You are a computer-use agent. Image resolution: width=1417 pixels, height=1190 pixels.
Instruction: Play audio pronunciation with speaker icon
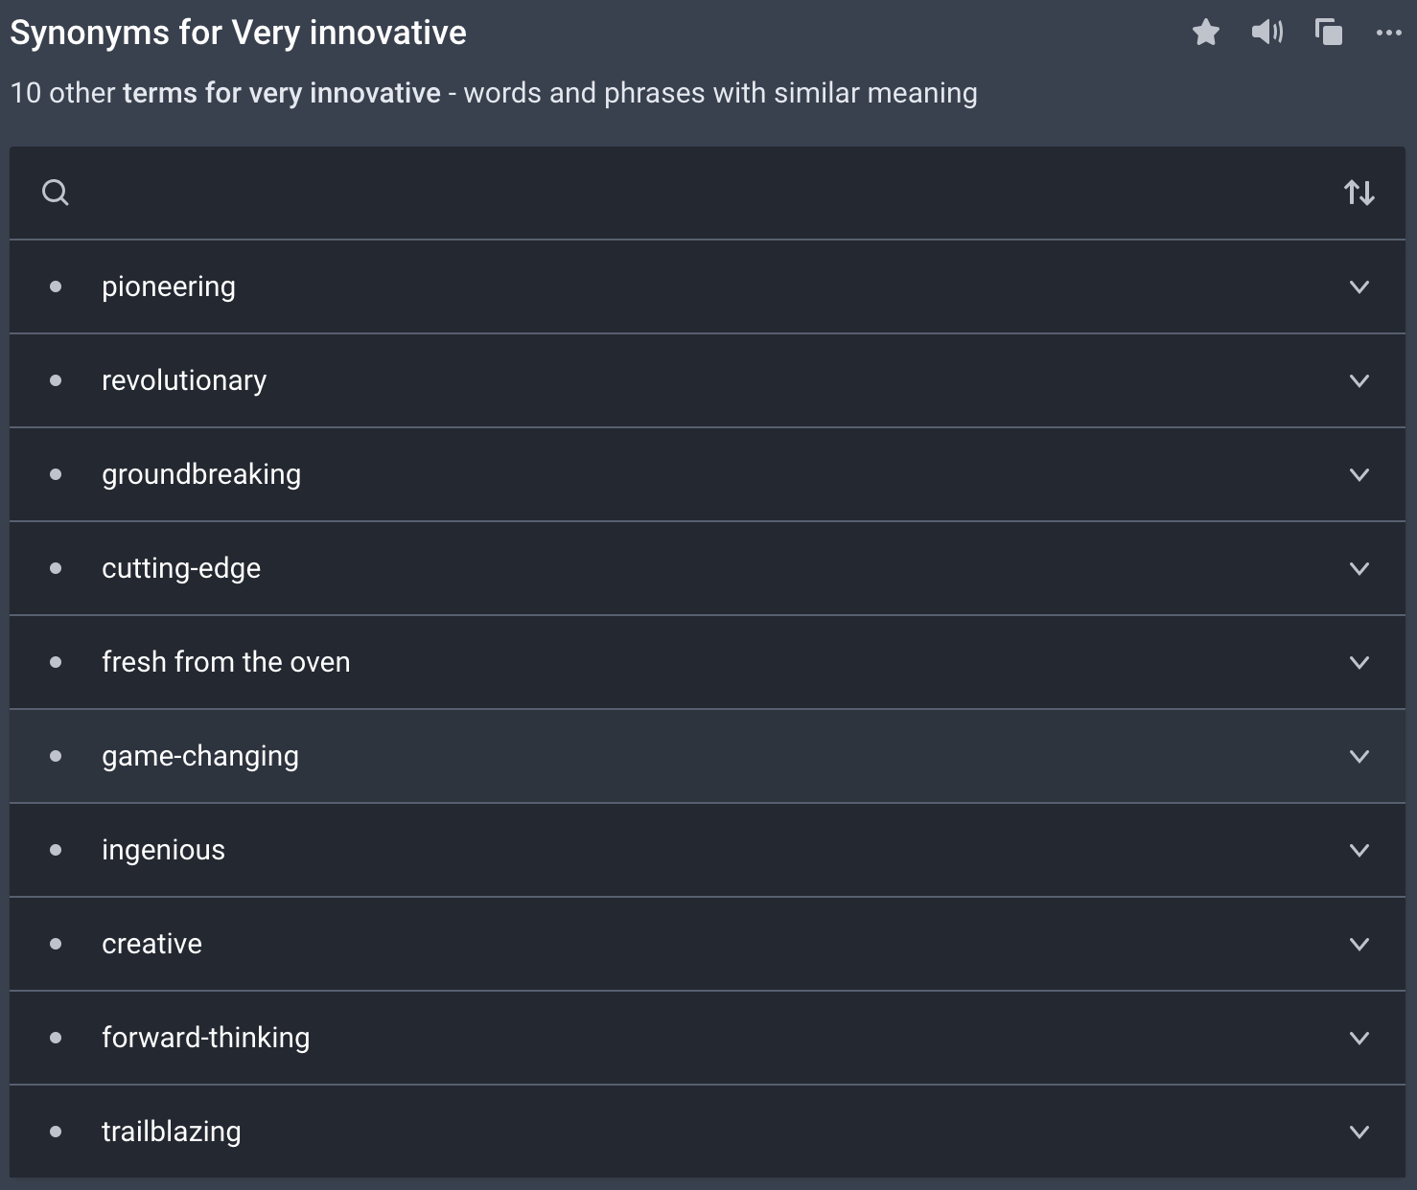tap(1266, 33)
